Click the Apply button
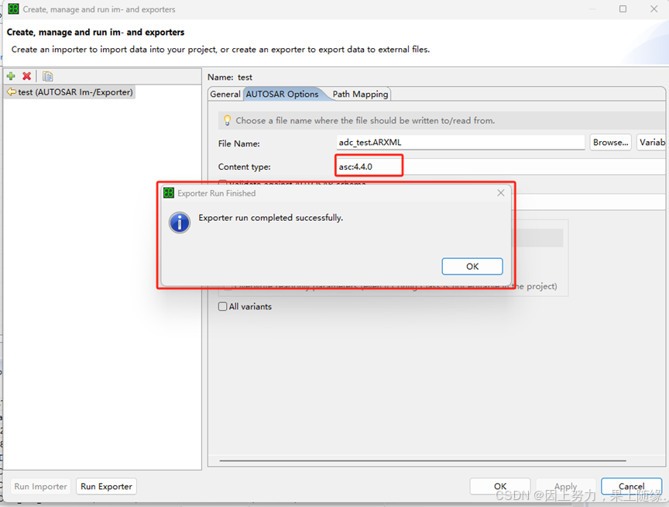The width and height of the screenshot is (669, 507). pyautogui.click(x=565, y=487)
